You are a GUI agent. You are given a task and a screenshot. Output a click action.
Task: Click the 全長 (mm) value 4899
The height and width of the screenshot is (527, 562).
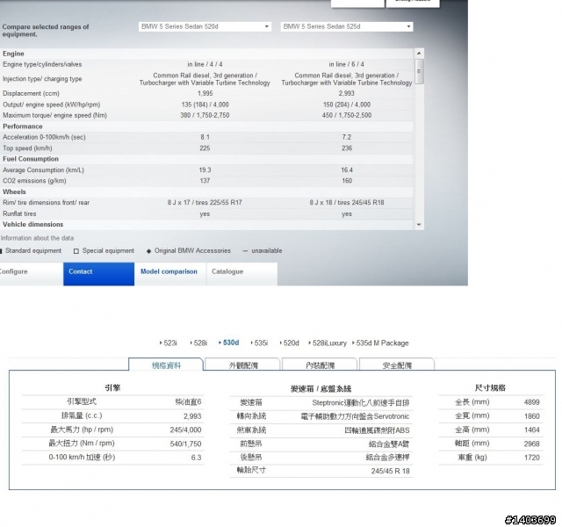point(531,402)
